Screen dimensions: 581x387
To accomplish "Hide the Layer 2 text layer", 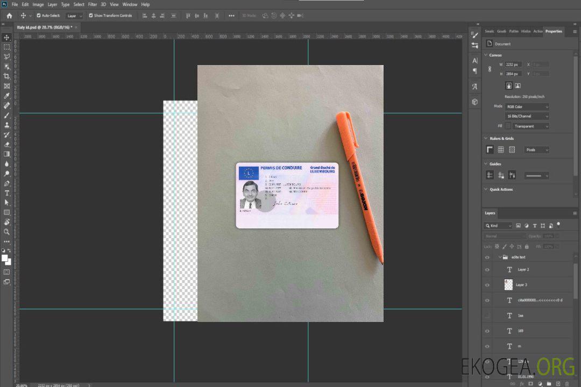I will pos(487,270).
